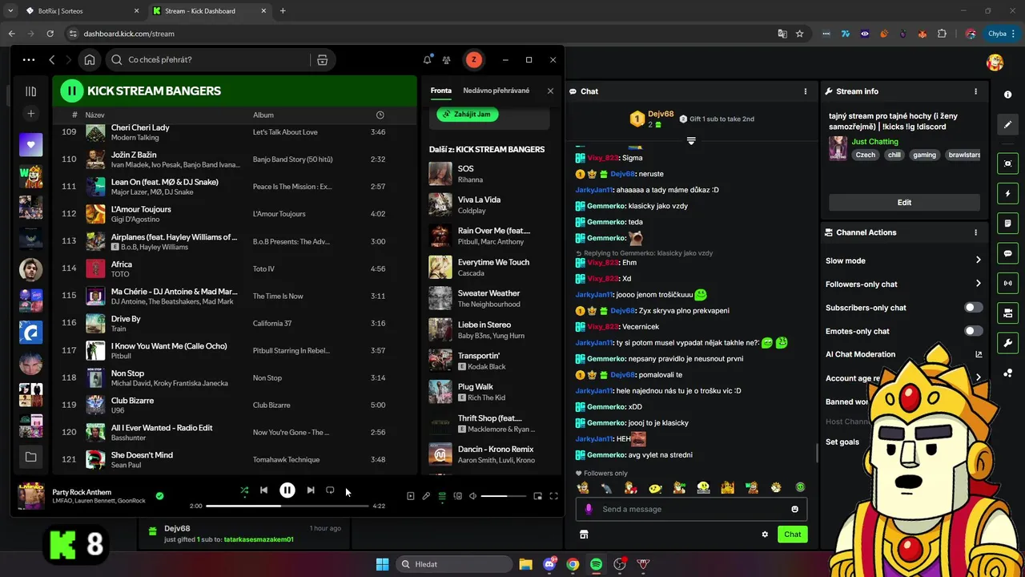The image size is (1025, 577).
Task: Toggle the queue icon in player bar
Action: (x=442, y=496)
